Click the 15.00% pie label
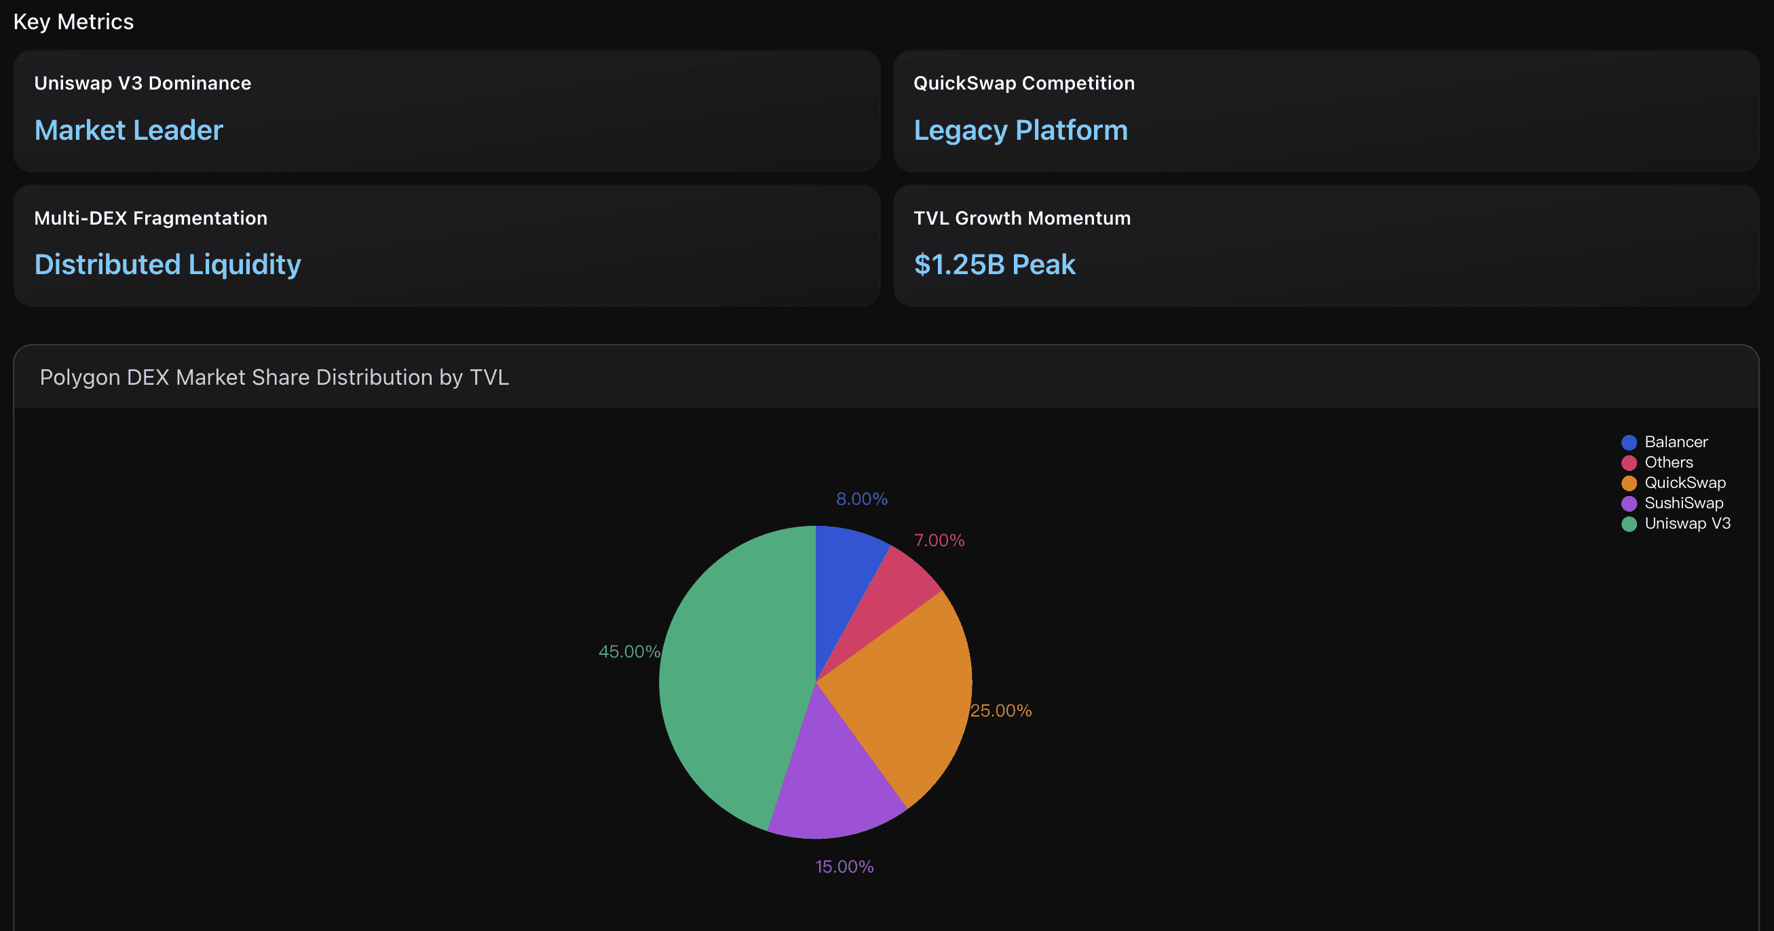This screenshot has height=931, width=1774. (x=844, y=867)
